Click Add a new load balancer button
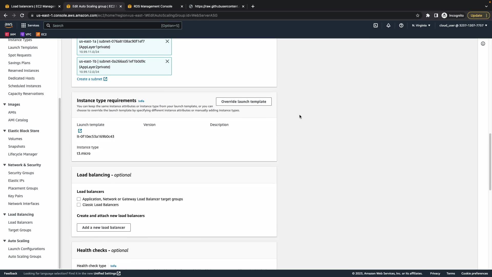The width and height of the screenshot is (492, 277). [104, 227]
